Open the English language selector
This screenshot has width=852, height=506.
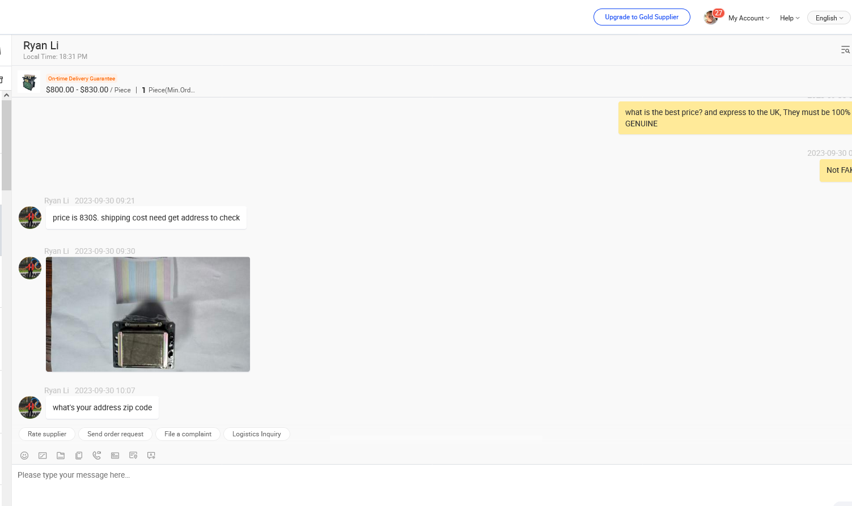829,18
